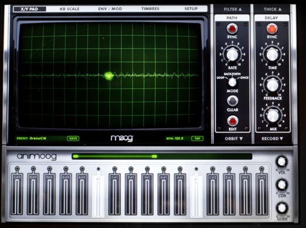Play the D#2 key
The height and width of the screenshot is (228, 306).
[x=229, y=194]
